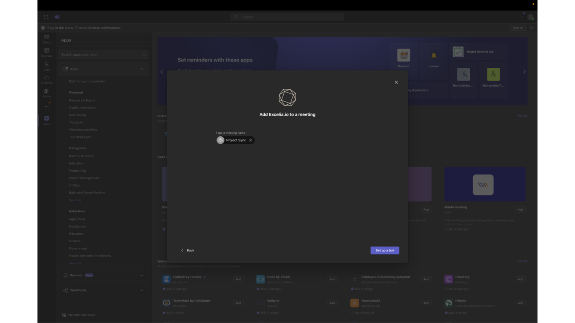Open more apps ellipsis in rail
Viewport: 575px width, 323px height.
[x=47, y=106]
